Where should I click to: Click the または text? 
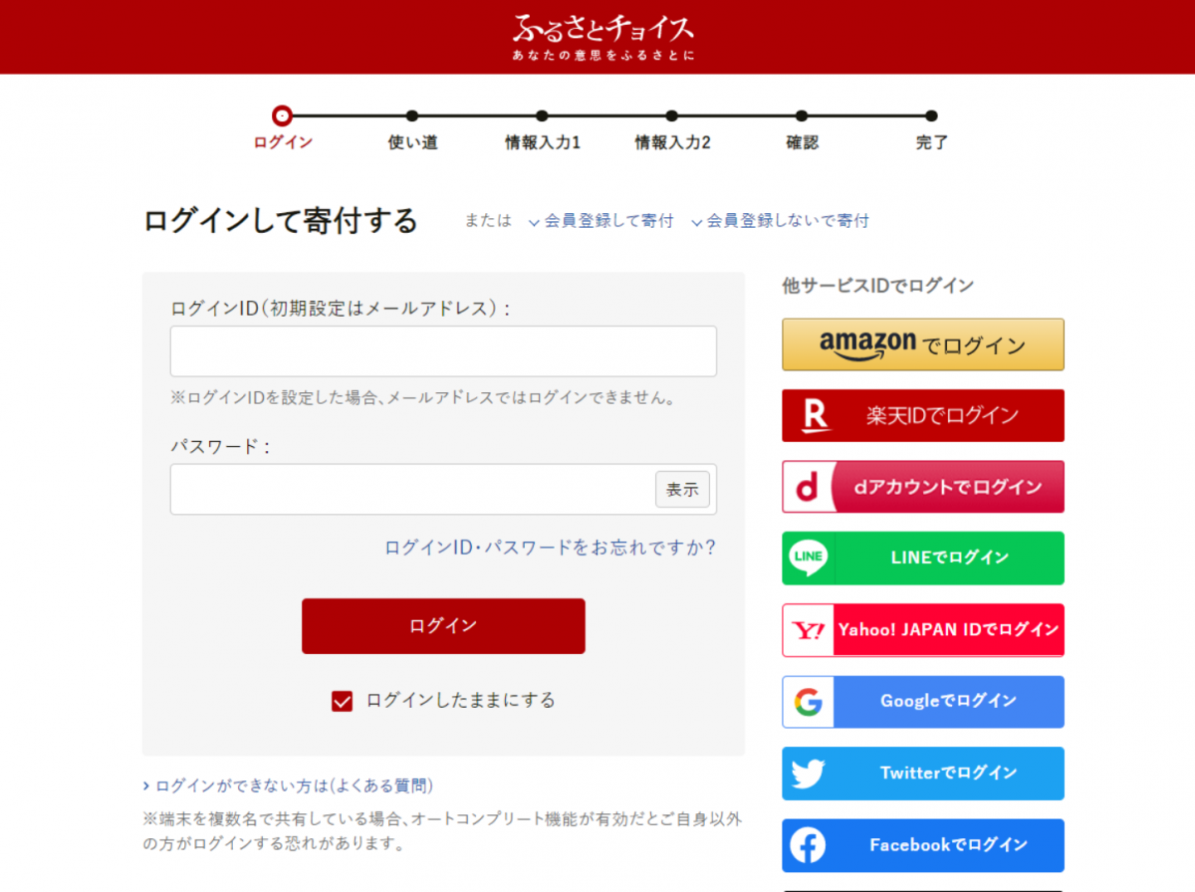[488, 221]
